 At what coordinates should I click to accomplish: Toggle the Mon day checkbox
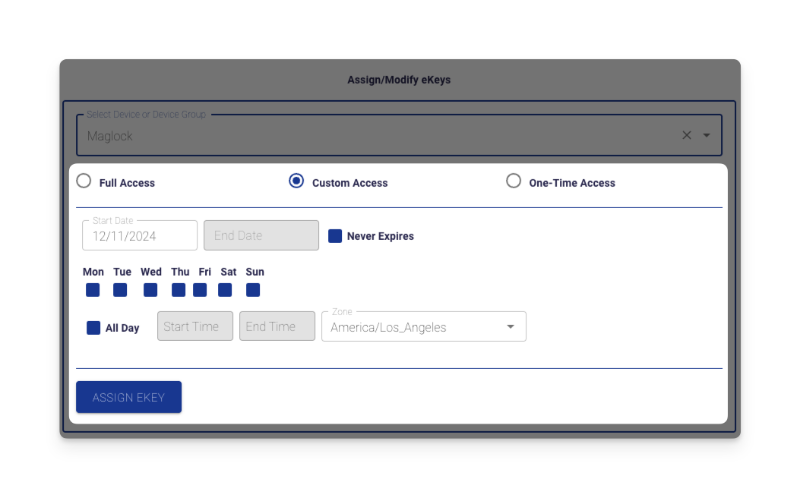93,290
